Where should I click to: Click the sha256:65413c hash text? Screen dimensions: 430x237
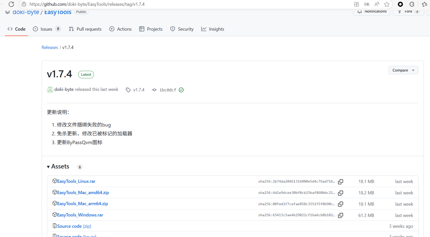click(296, 215)
